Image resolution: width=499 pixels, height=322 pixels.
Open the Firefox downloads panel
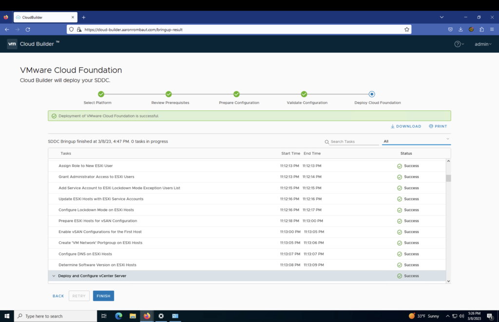click(x=461, y=29)
